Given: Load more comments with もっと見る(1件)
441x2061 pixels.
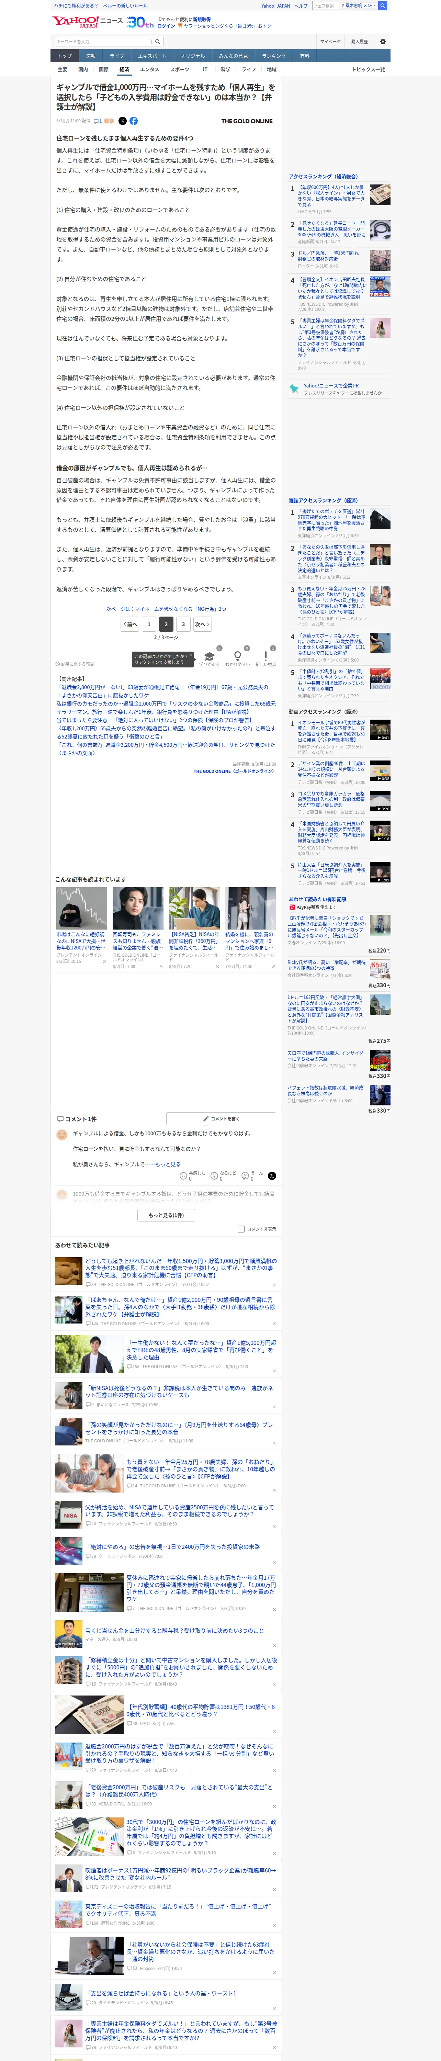Looking at the screenshot, I should (x=166, y=1215).
